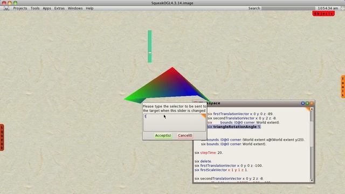The image size is (345, 194).
Task: Click the Search input field
Action: [288, 8]
